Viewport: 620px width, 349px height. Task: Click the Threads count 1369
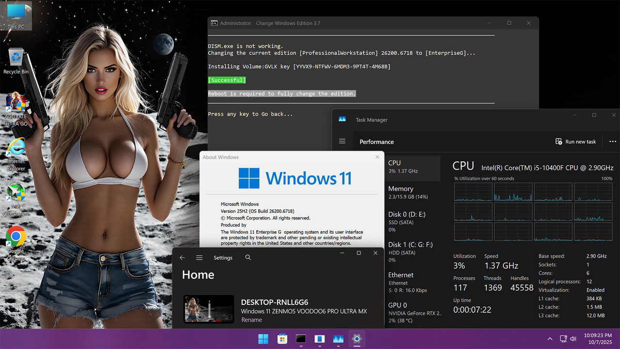[493, 287]
